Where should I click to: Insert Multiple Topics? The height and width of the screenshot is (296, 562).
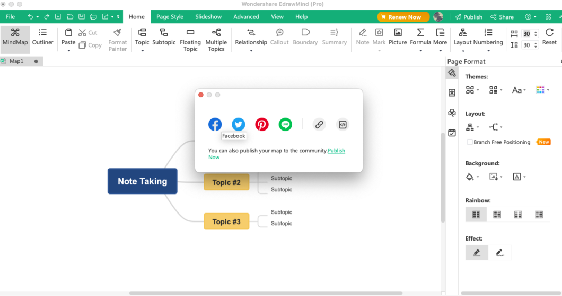(x=216, y=40)
